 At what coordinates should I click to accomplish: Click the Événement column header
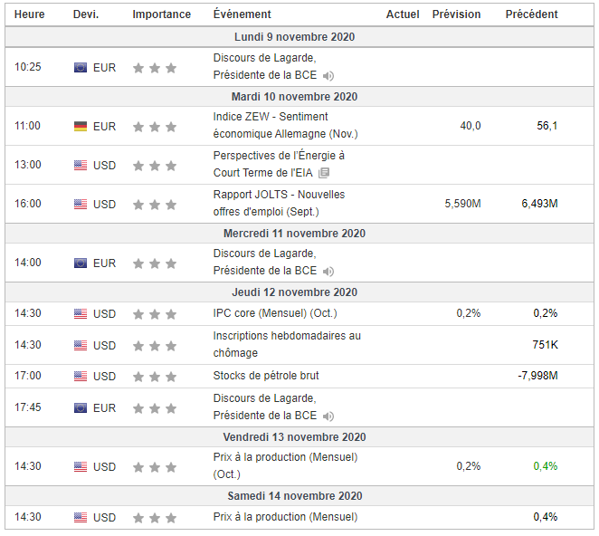pyautogui.click(x=242, y=14)
